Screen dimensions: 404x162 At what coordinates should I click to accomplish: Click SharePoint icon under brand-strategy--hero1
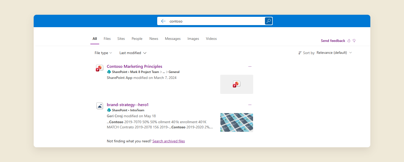(109, 110)
